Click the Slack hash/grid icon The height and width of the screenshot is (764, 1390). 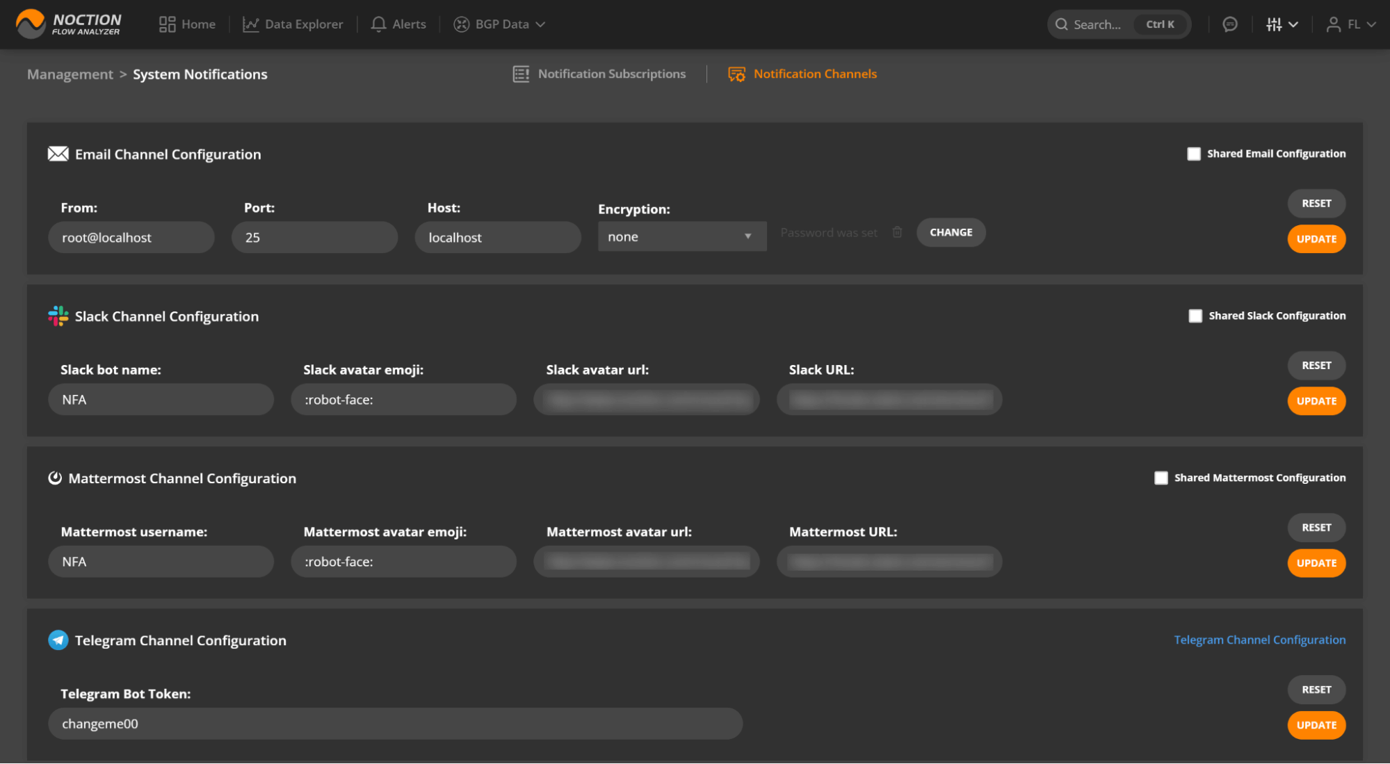(x=58, y=316)
